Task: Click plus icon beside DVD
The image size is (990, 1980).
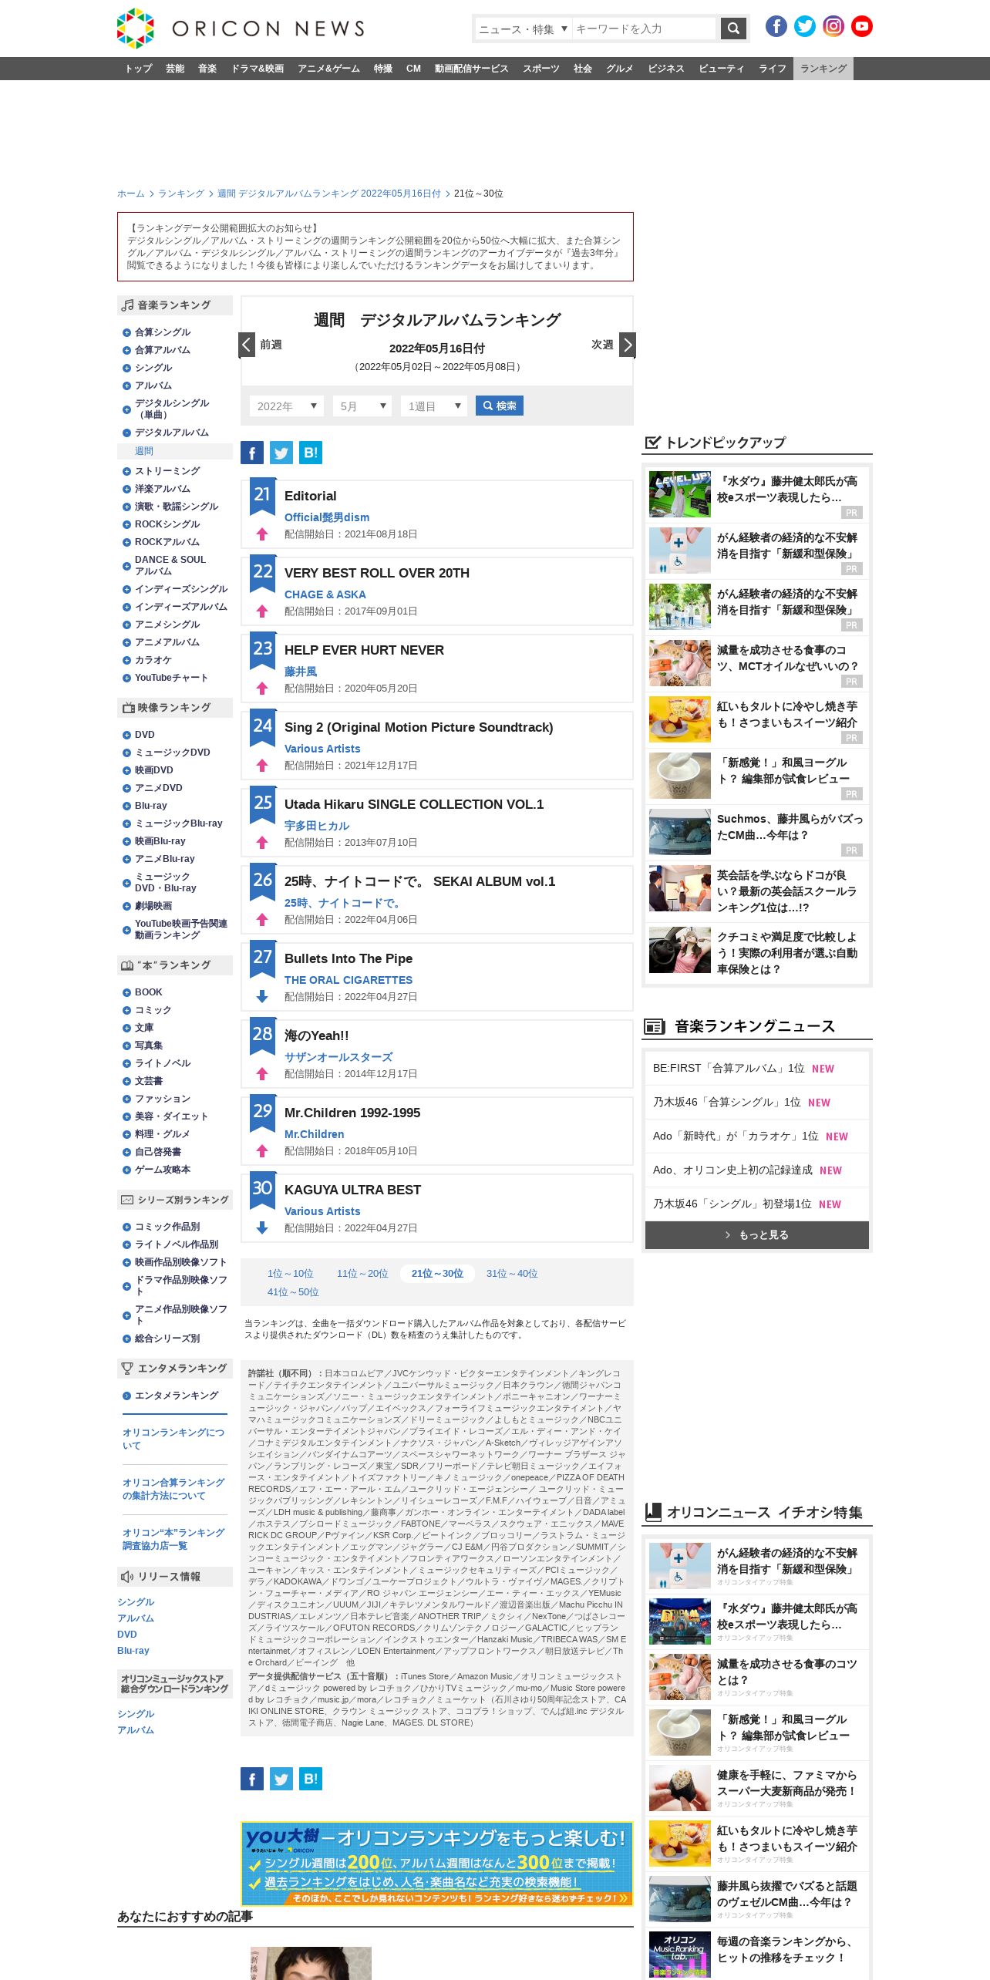Action: click(x=126, y=735)
